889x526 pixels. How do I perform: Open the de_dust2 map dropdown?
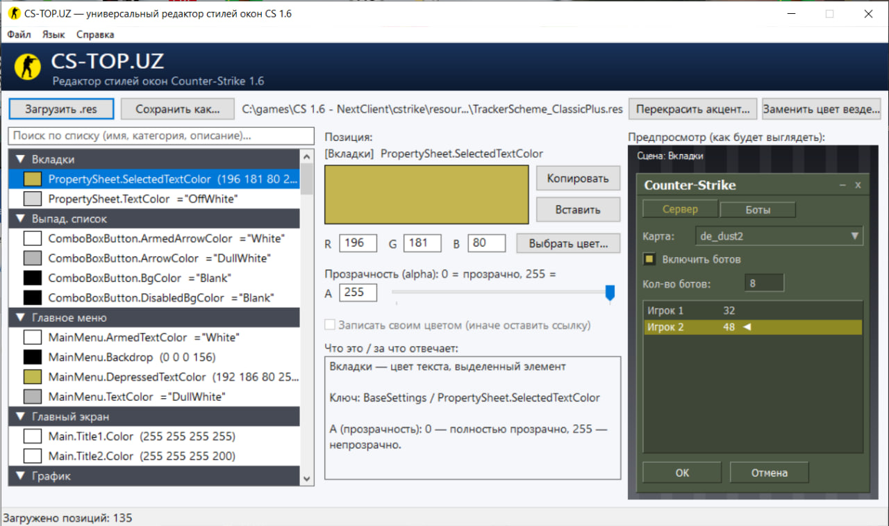click(x=779, y=236)
